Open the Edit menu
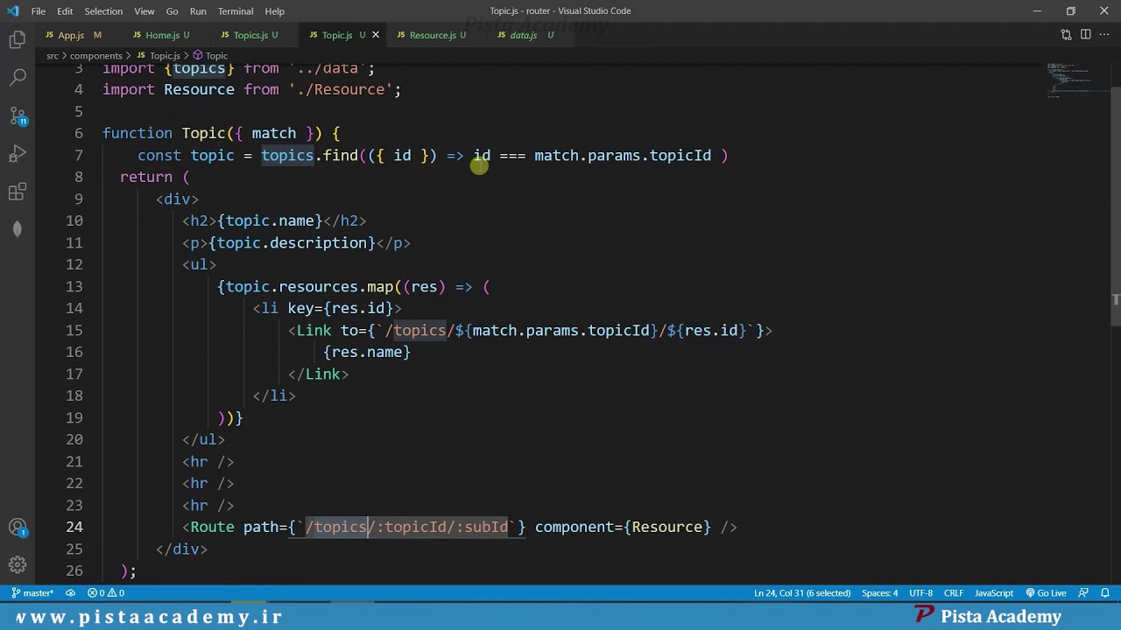 coord(65,11)
